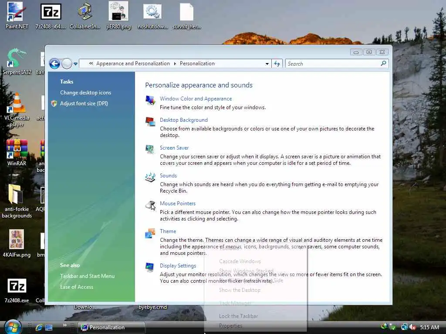Click the Sounds music-notes icon
The height and width of the screenshot is (334, 446).
tap(150, 177)
